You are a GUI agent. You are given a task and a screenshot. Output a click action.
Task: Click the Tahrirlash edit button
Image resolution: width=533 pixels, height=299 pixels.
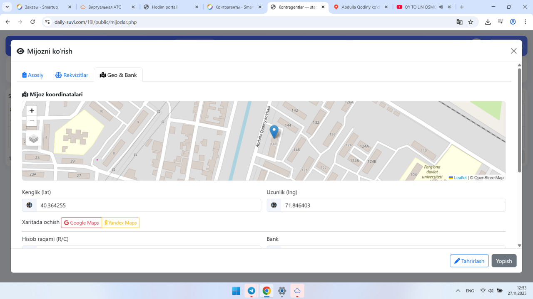[x=469, y=261]
